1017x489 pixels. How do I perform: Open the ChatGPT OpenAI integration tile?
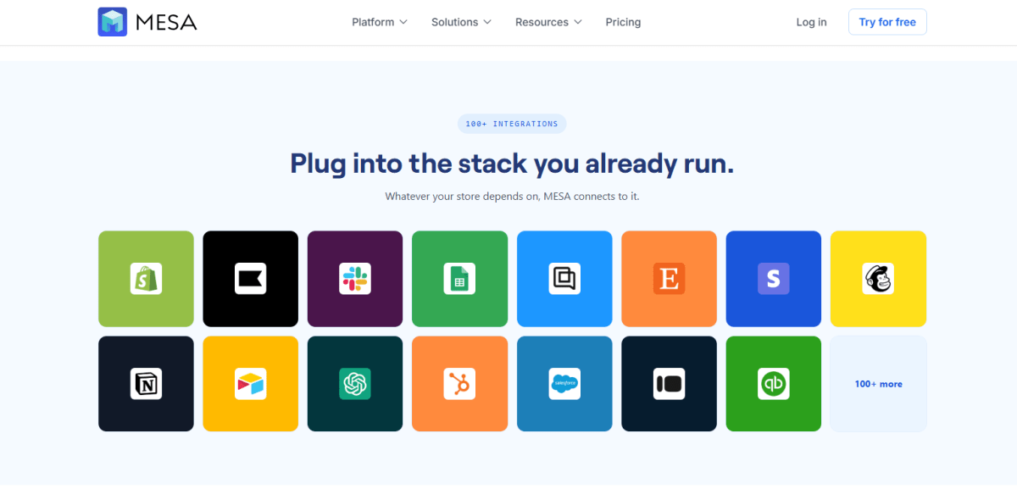point(355,384)
